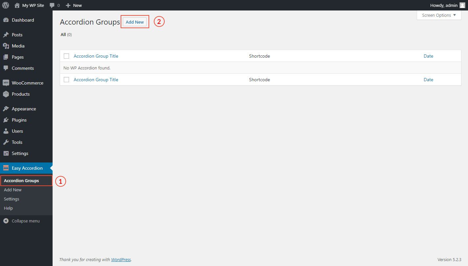The width and height of the screenshot is (468, 266).
Task: Click the Pages icon in sidebar
Action: click(6, 57)
